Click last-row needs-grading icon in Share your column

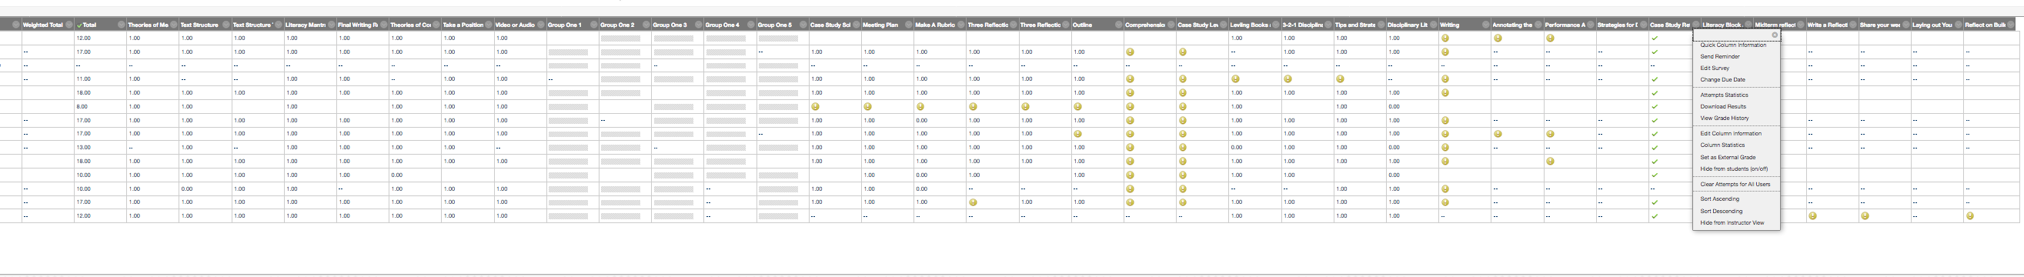pyautogui.click(x=1865, y=215)
